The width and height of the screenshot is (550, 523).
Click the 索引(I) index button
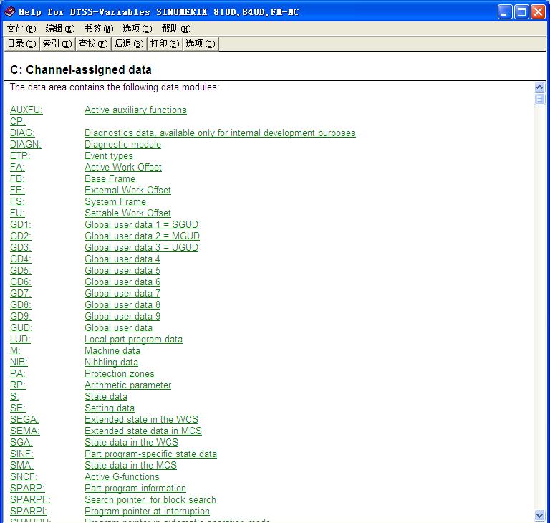57,44
